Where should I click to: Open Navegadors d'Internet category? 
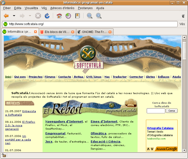(64, 121)
